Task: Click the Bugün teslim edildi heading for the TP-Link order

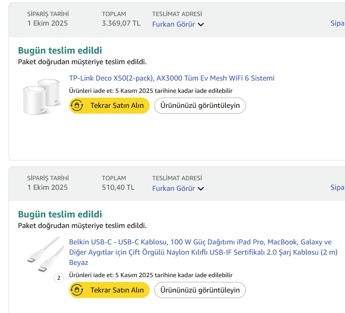Action: point(60,51)
